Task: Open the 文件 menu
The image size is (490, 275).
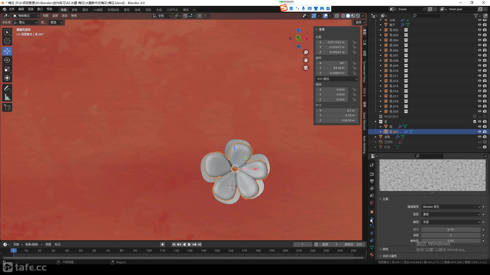Action: click(12, 9)
